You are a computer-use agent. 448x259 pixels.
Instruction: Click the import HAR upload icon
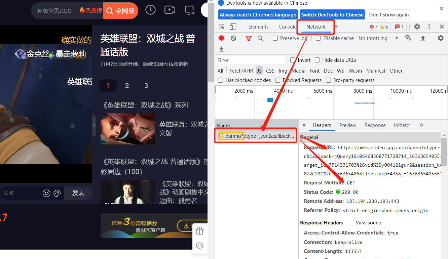point(423,38)
